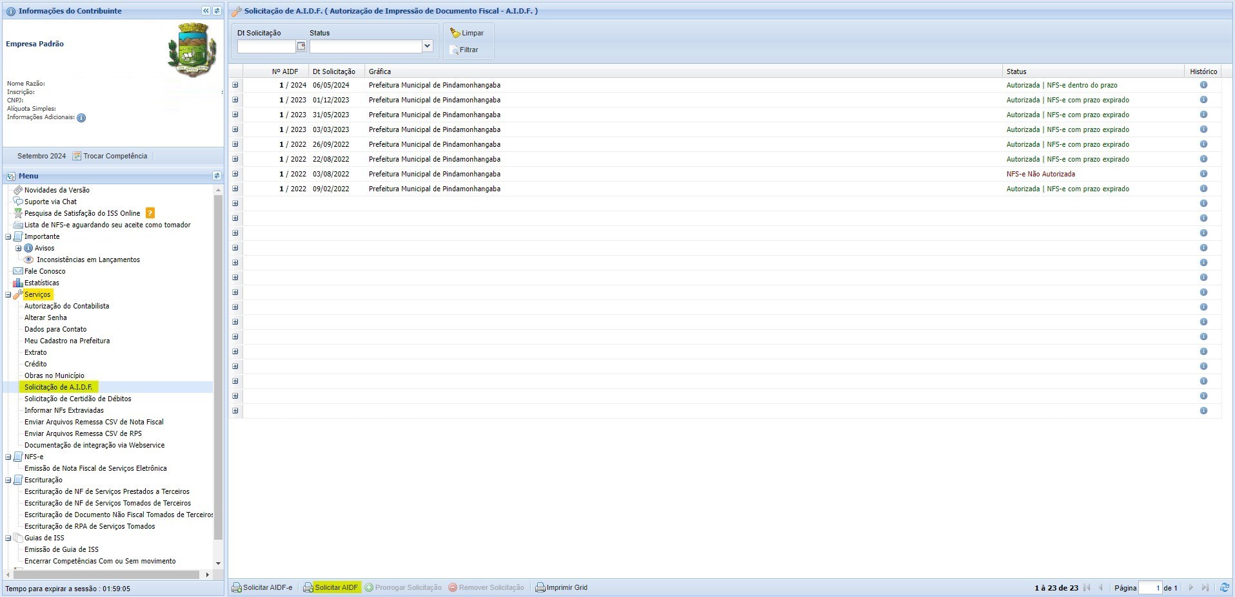
Task: Open history info for AIDF dated 09/02/2022
Action: tap(1203, 189)
